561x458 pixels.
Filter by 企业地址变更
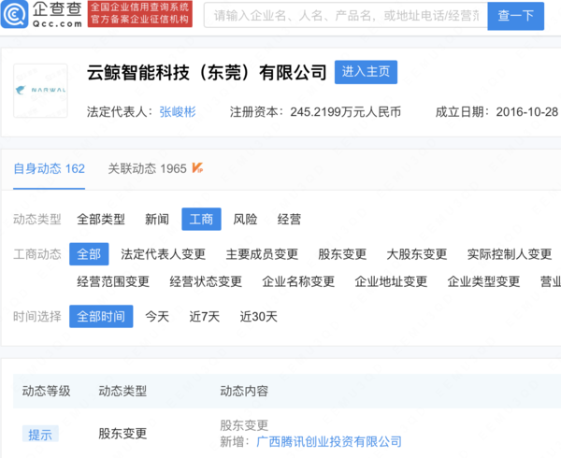(391, 281)
